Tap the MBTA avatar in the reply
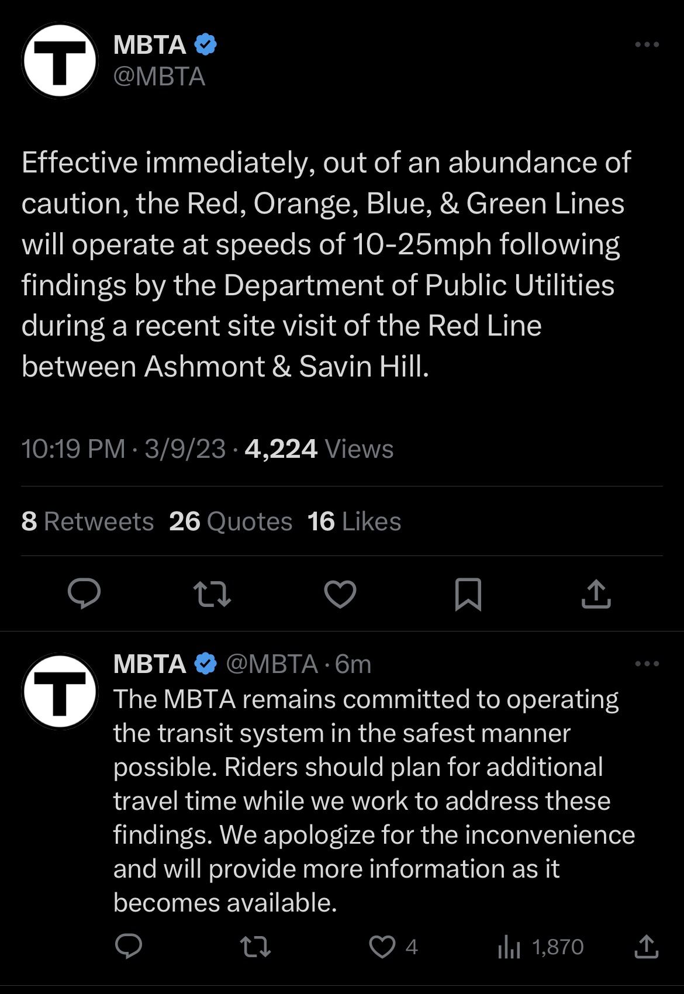 [60, 691]
